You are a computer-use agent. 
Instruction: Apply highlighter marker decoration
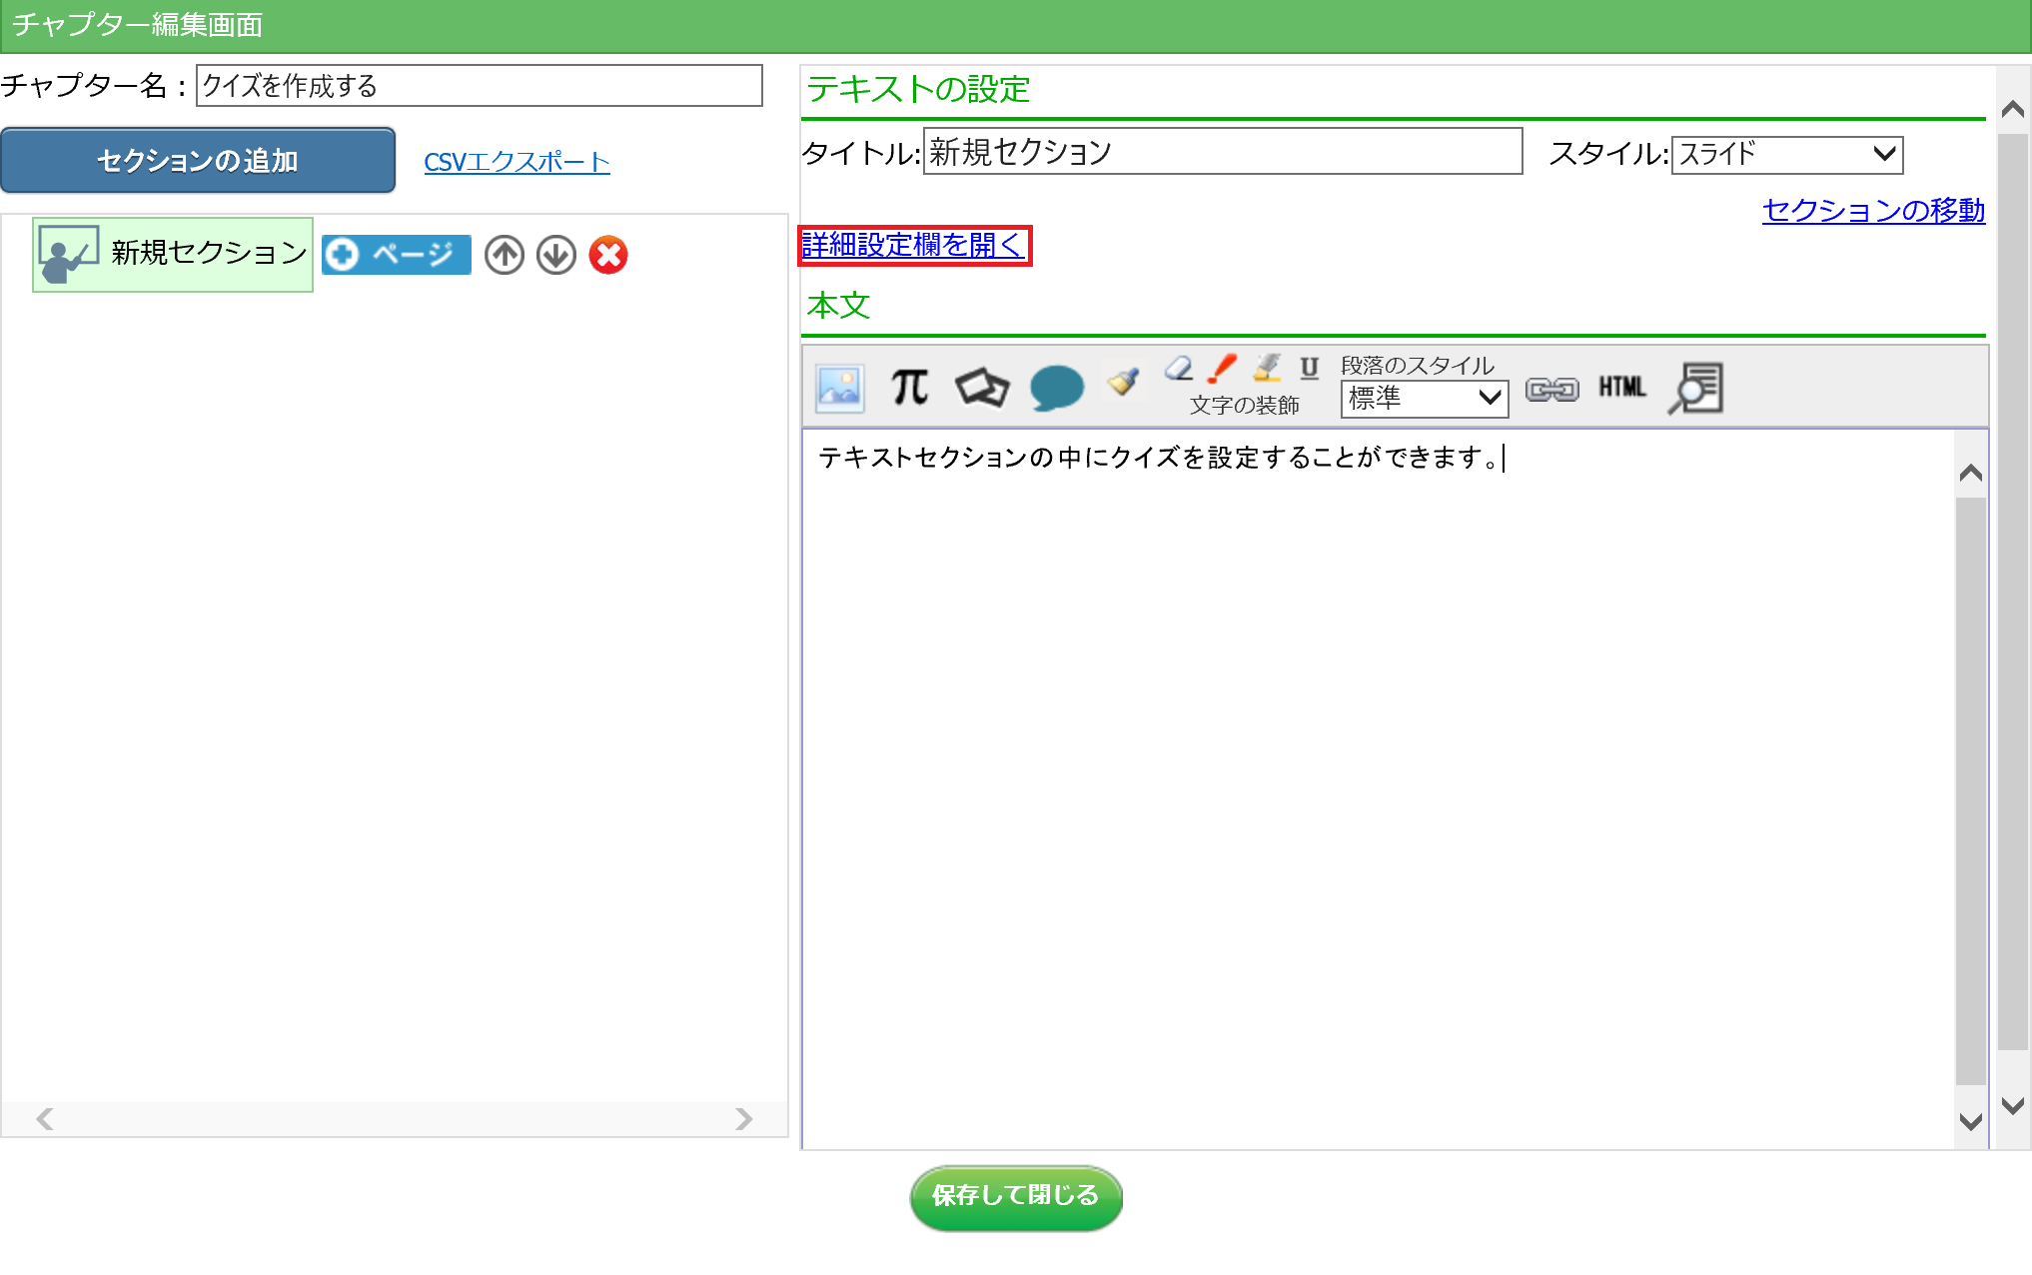(1267, 369)
